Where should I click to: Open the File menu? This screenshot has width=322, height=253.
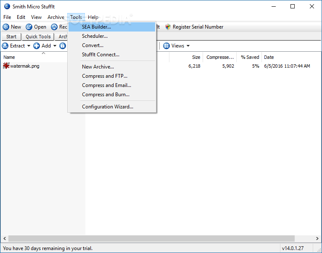click(7, 17)
